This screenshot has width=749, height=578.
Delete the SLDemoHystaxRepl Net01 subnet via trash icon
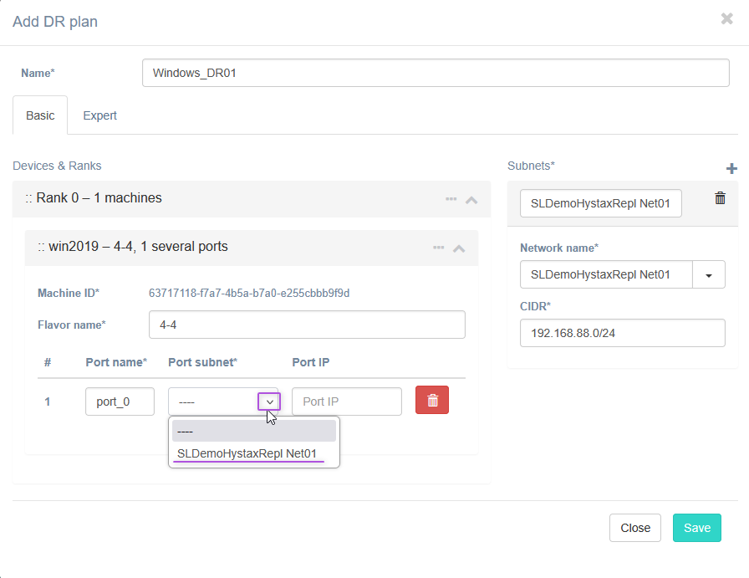click(720, 198)
